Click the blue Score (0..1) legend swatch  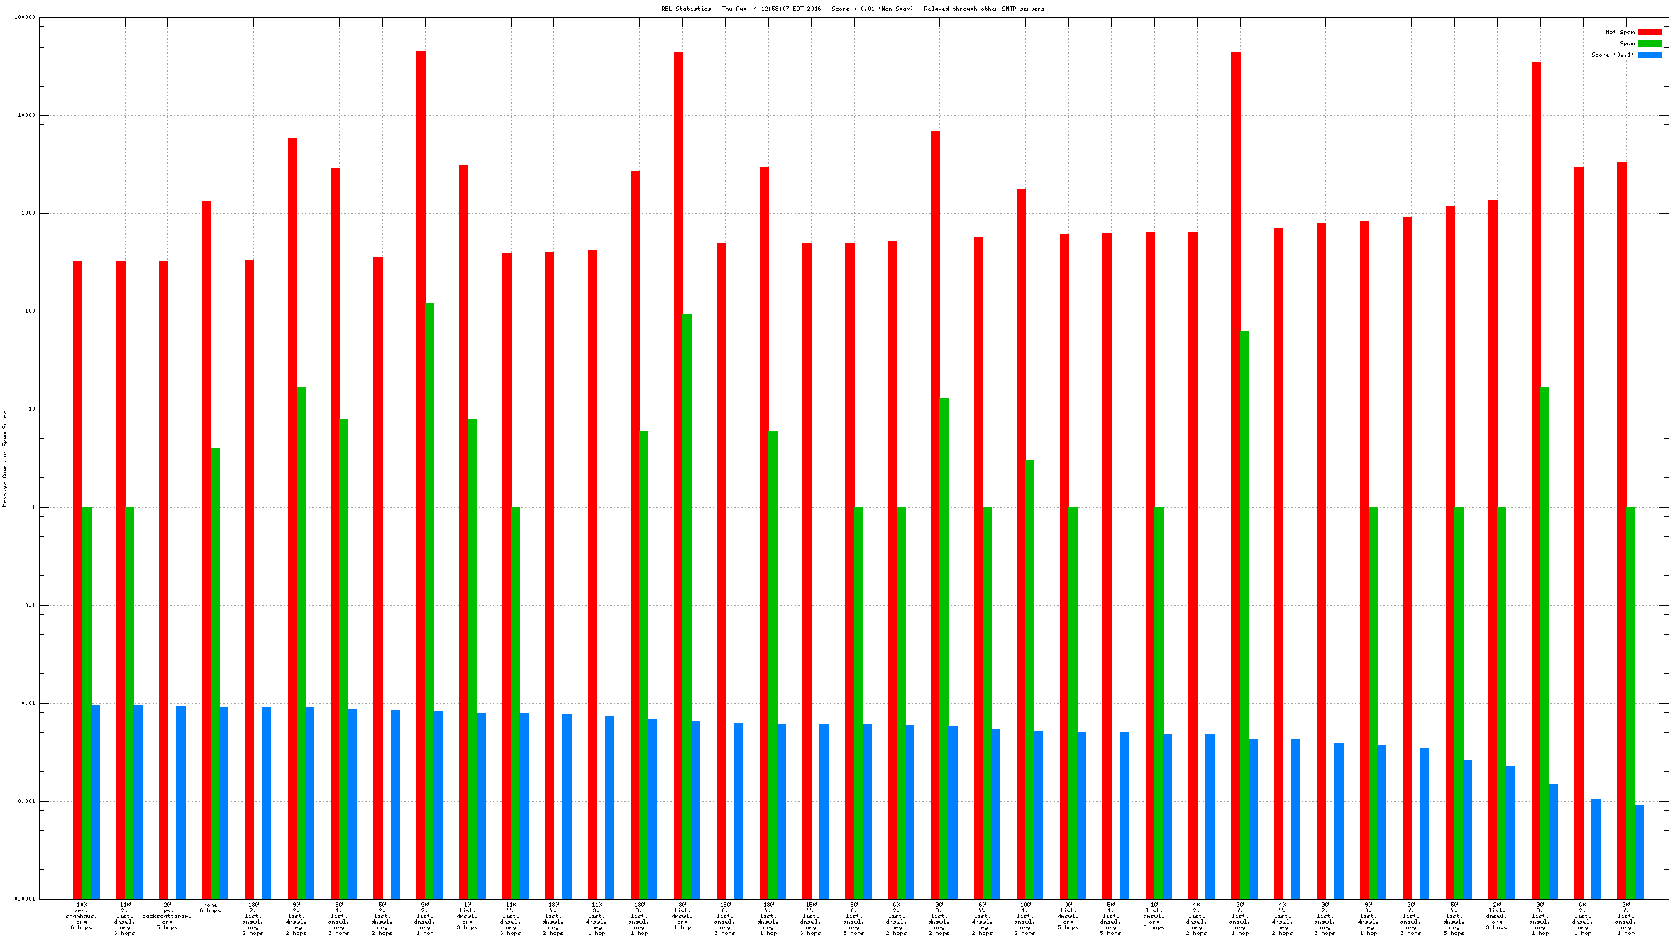tap(1649, 55)
